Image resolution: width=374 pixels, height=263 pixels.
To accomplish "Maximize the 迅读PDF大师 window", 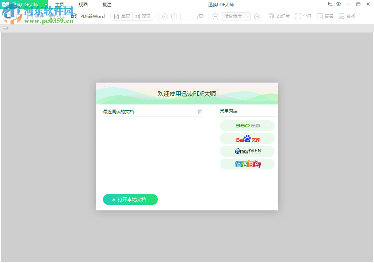I will coord(358,4).
